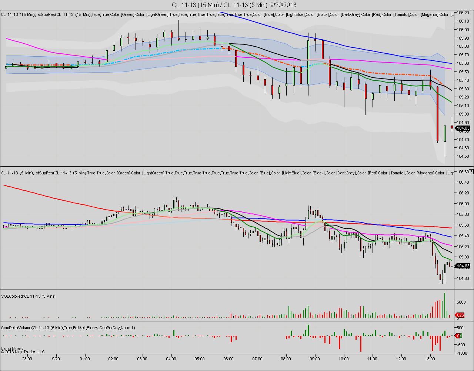Click the 05:00 time axis label
Screen dimensions: 474x371
[x=200, y=359]
